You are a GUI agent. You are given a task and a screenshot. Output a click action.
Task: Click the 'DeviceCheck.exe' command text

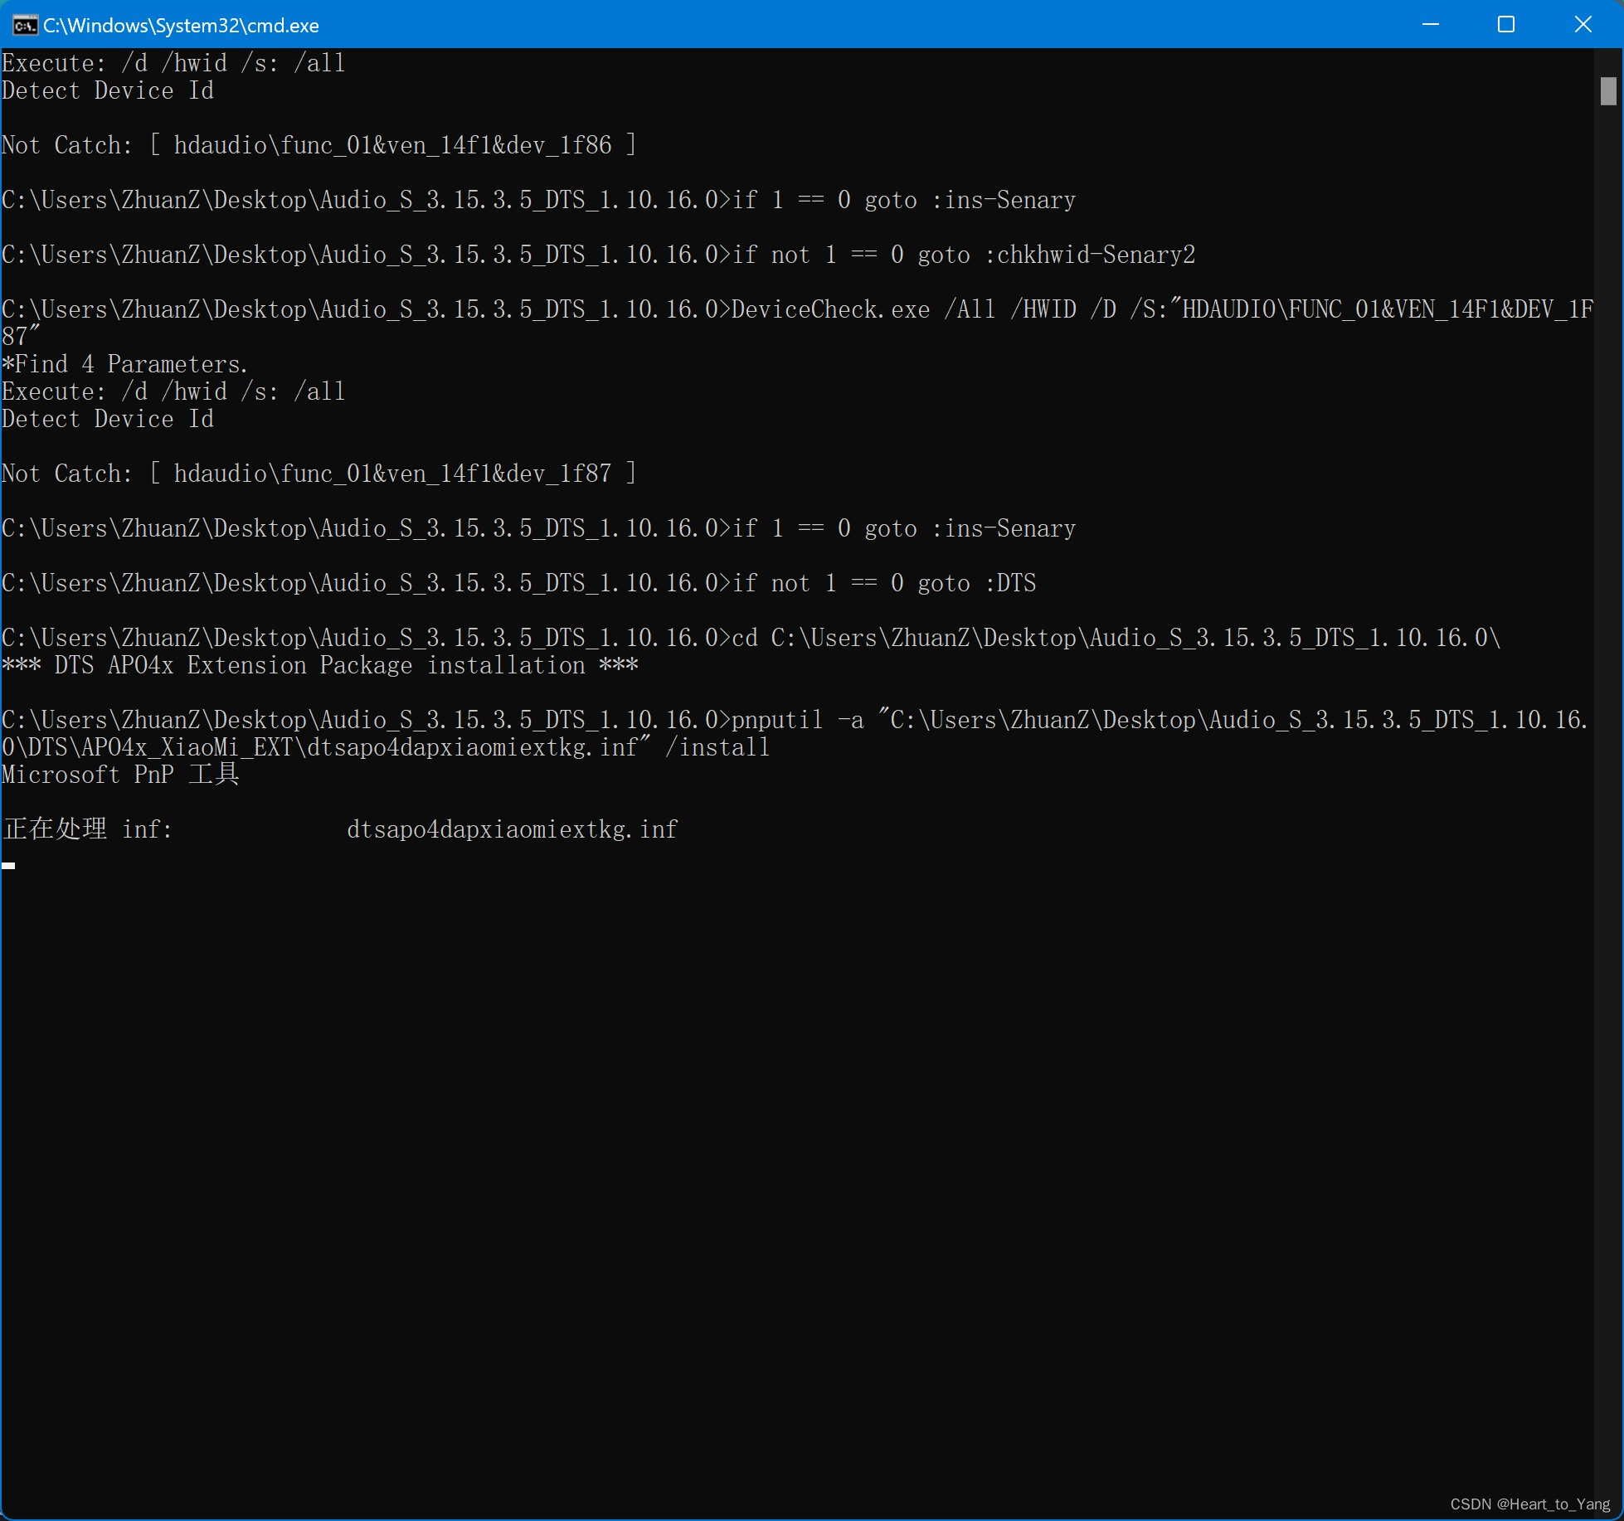830,309
